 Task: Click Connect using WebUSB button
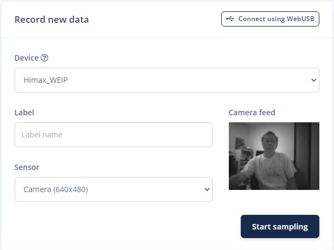[x=270, y=19]
